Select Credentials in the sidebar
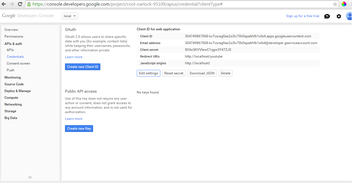The width and height of the screenshot is (361, 183). coord(15,57)
